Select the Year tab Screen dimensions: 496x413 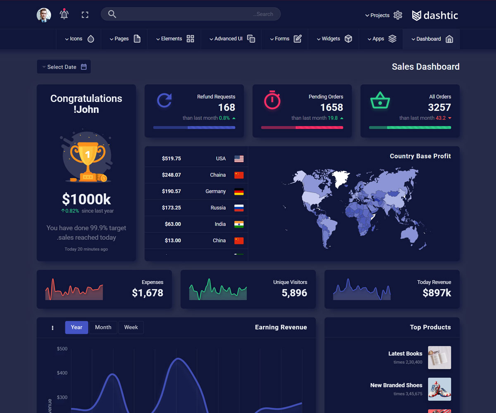pyautogui.click(x=76, y=327)
